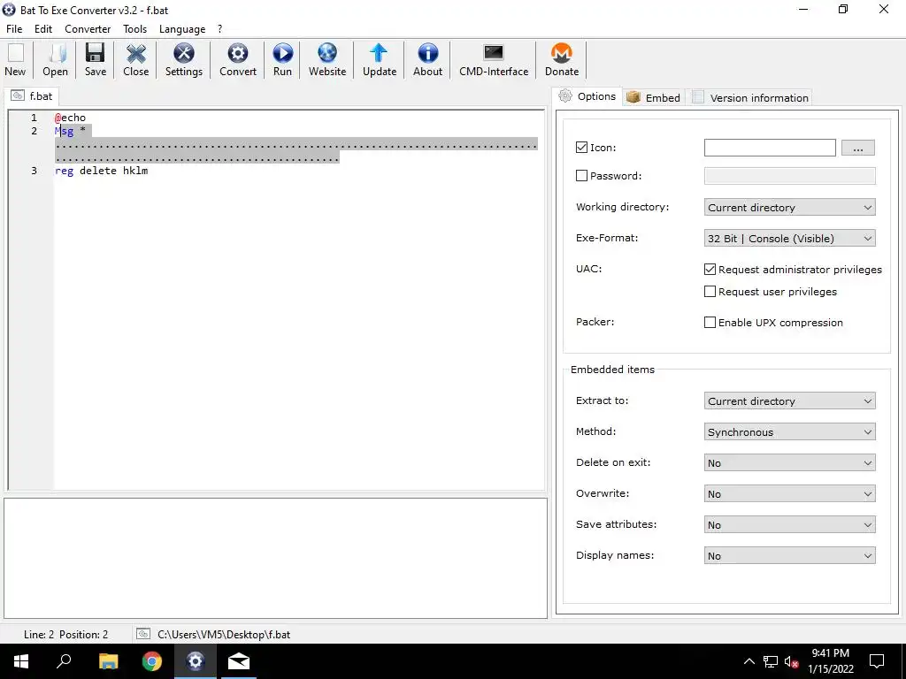This screenshot has height=679, width=906.
Task: Click the empty output log panel
Action: [x=276, y=559]
